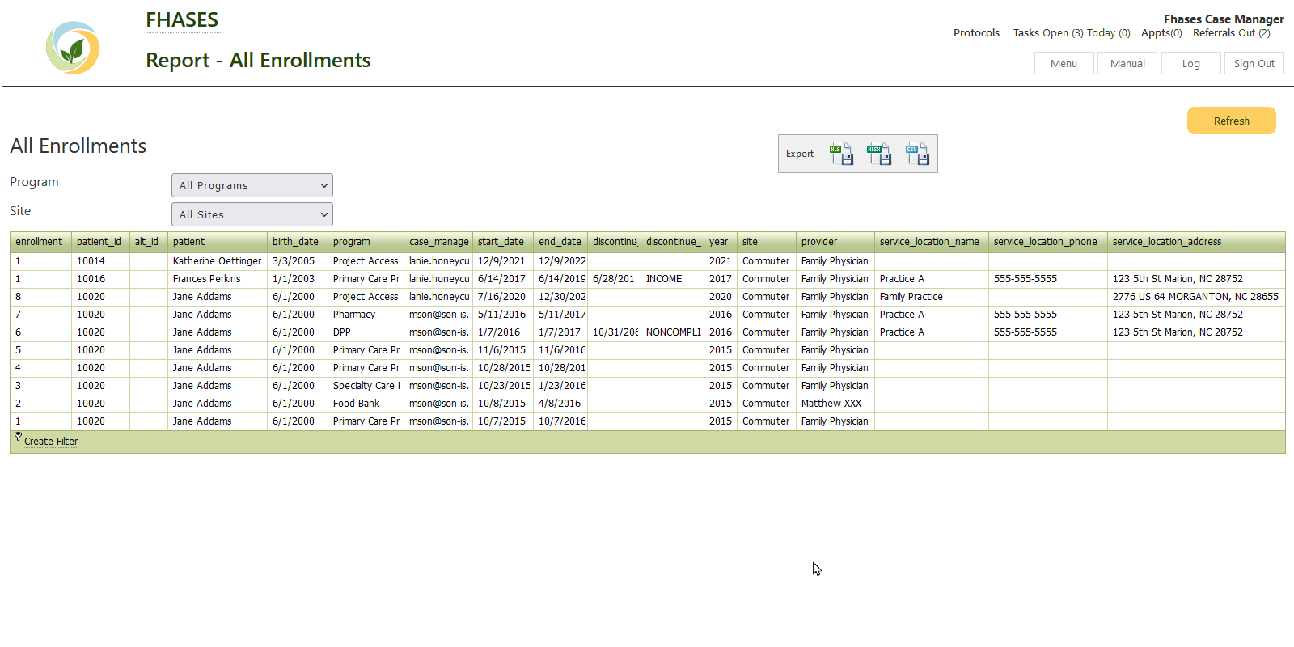Screen dimensions: 1294x647
Task: Export the report as XLSX
Action: pyautogui.click(x=879, y=154)
